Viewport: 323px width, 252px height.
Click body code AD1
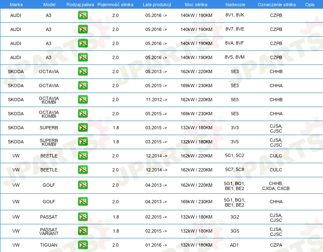(x=234, y=245)
